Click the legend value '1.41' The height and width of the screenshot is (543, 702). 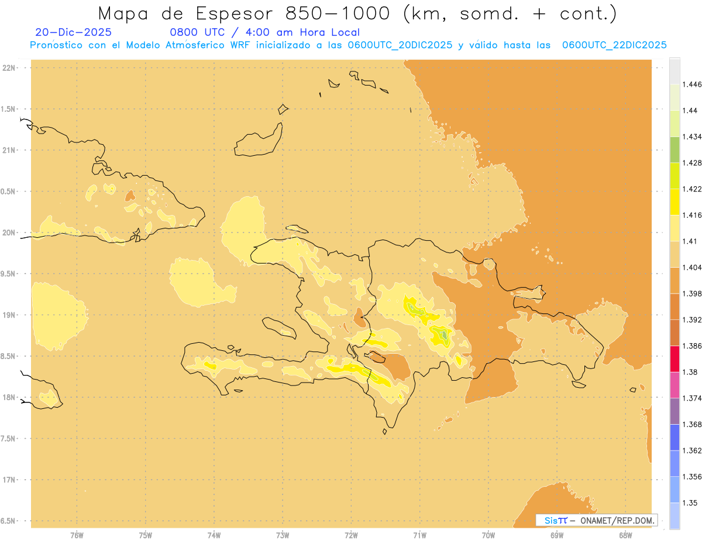point(690,241)
